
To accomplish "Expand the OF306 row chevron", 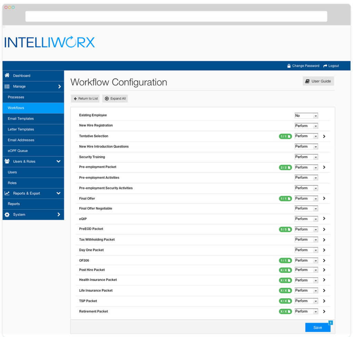I will 324,261.
